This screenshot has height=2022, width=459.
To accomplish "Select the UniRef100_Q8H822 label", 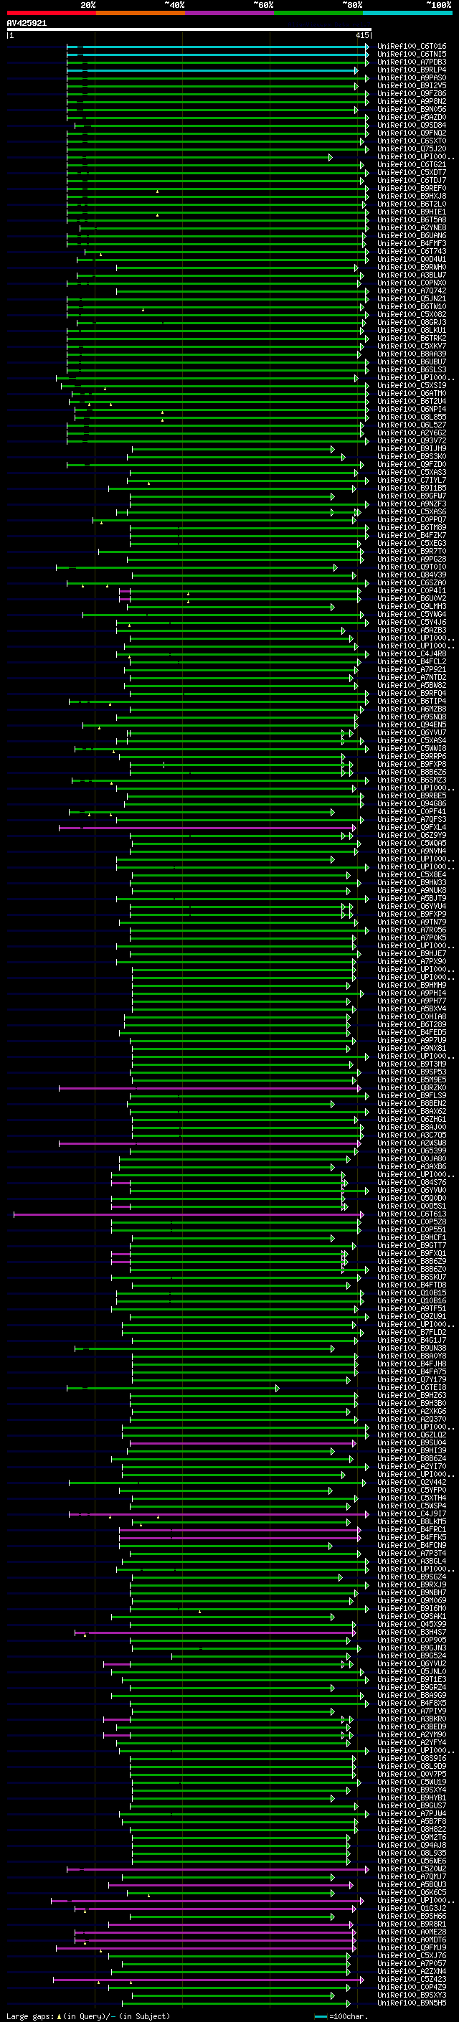I will [x=412, y=1830].
